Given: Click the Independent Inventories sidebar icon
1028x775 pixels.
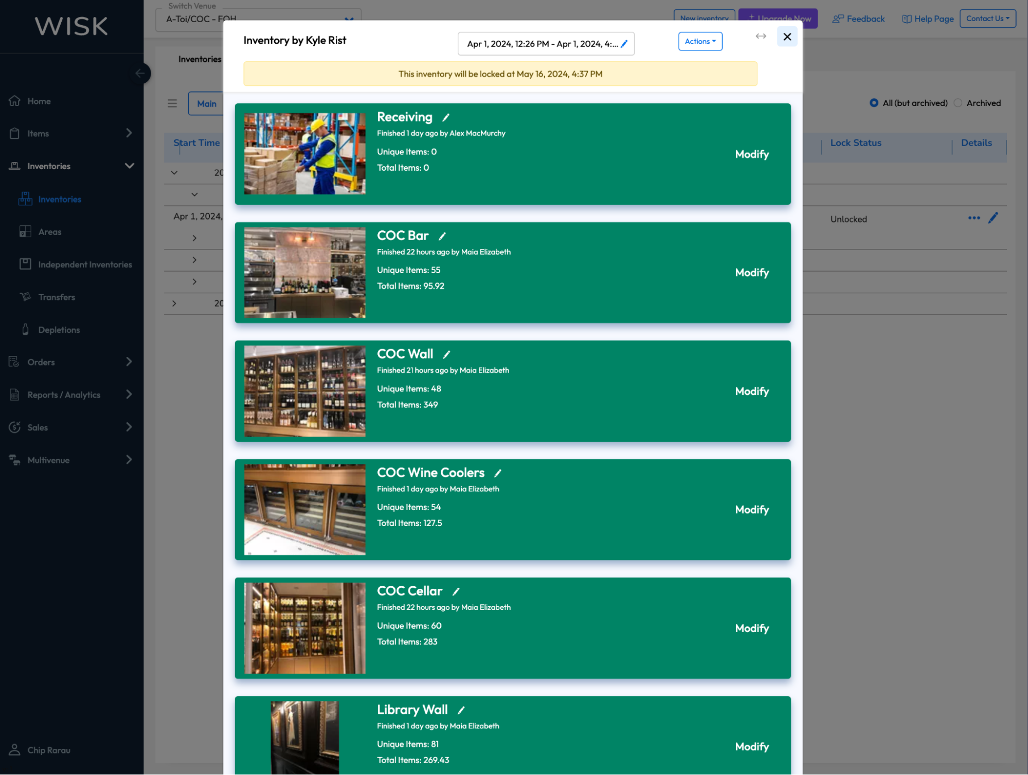Looking at the screenshot, I should pyautogui.click(x=25, y=264).
